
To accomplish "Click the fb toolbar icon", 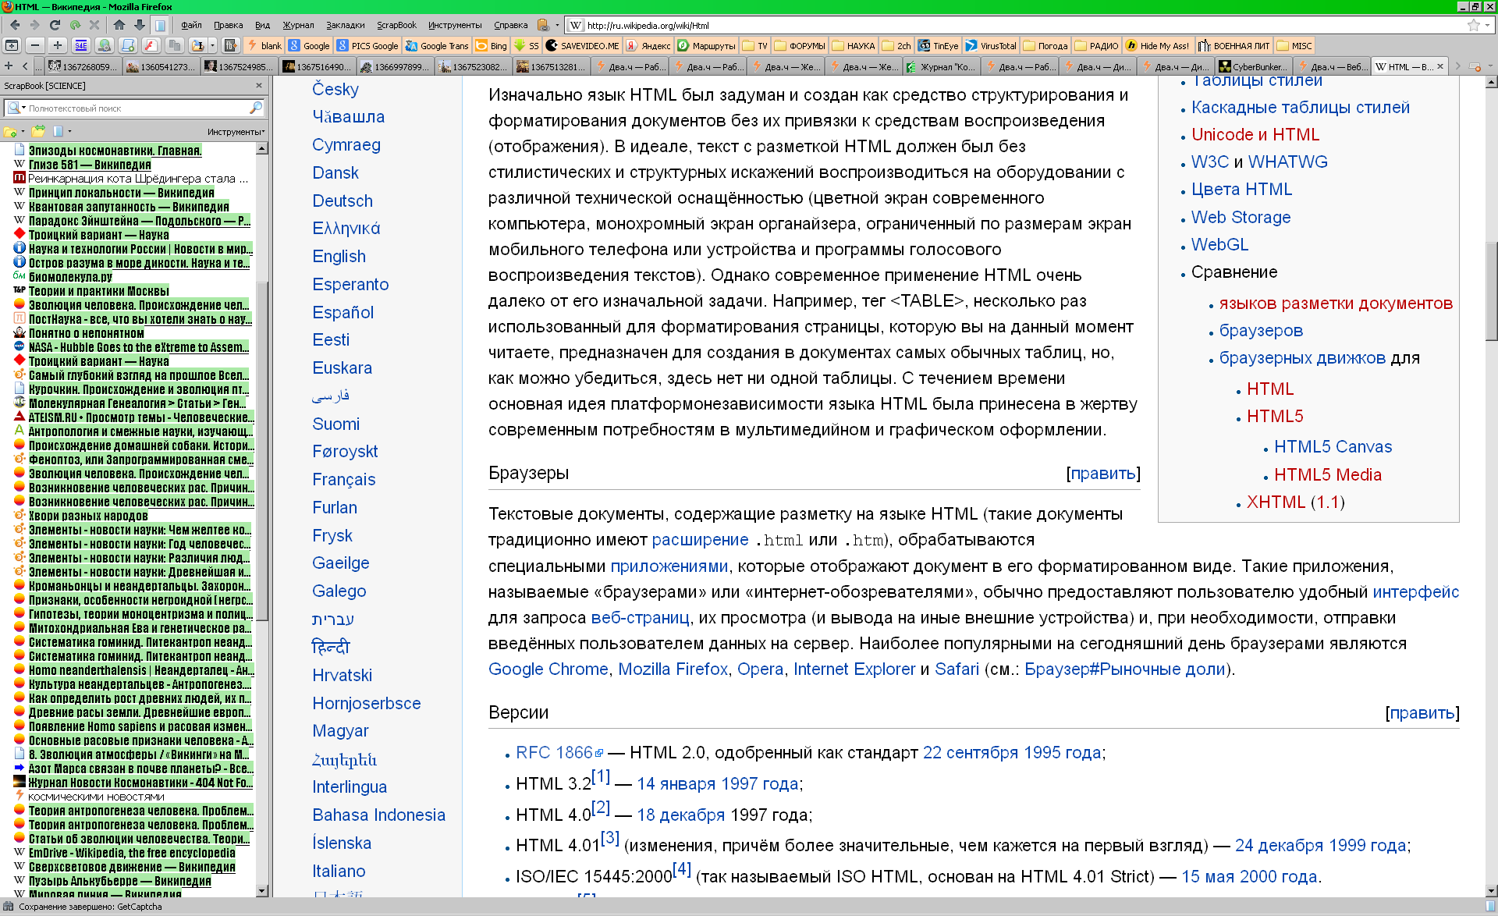I will (x=231, y=45).
